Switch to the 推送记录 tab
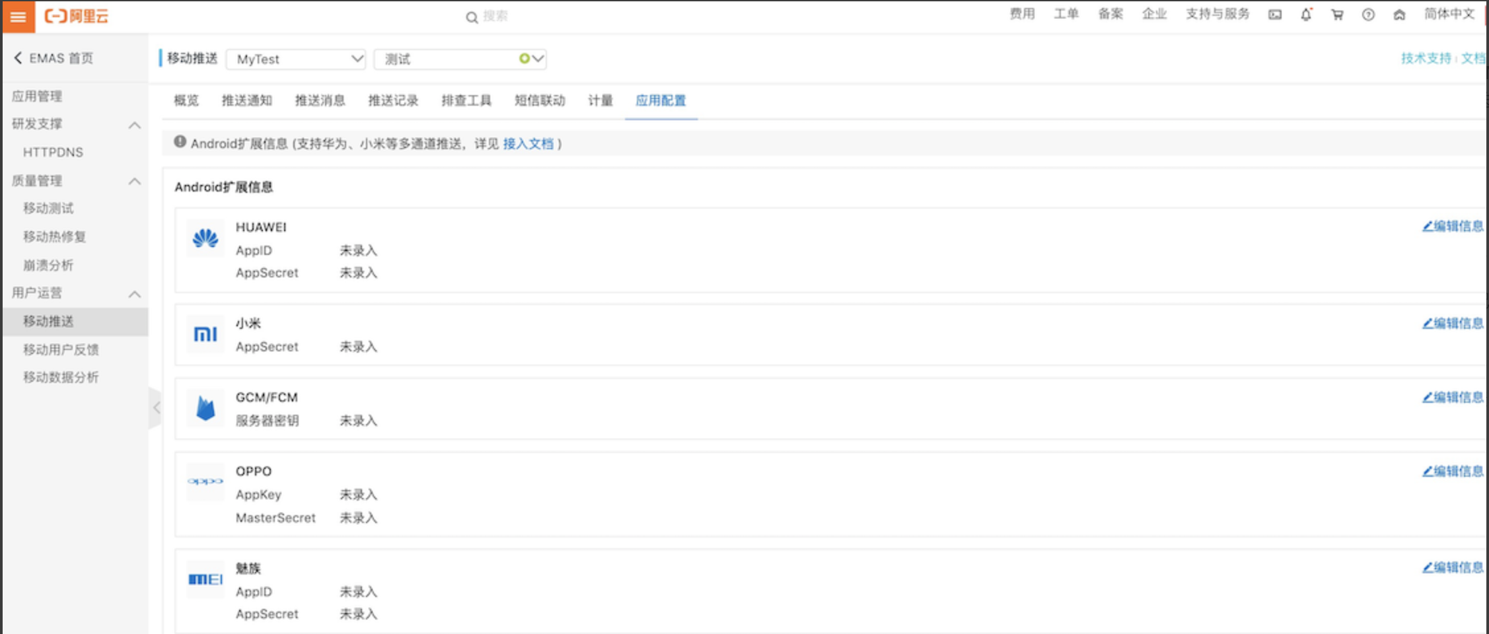The width and height of the screenshot is (1489, 634). [394, 100]
